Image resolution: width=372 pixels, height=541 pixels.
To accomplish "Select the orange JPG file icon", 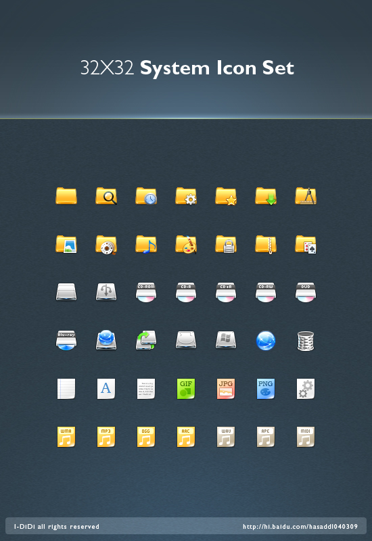I will 226,389.
